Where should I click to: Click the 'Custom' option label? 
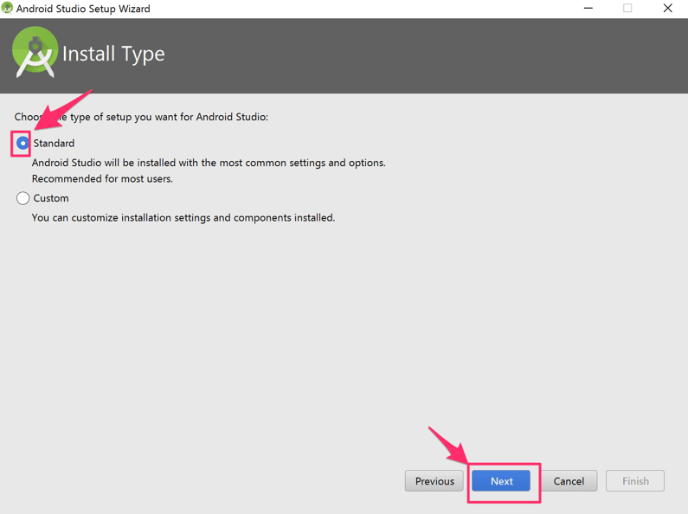coord(51,198)
